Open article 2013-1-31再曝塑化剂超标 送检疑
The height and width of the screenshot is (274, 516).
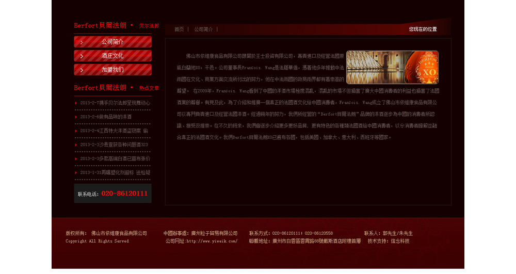(x=115, y=172)
